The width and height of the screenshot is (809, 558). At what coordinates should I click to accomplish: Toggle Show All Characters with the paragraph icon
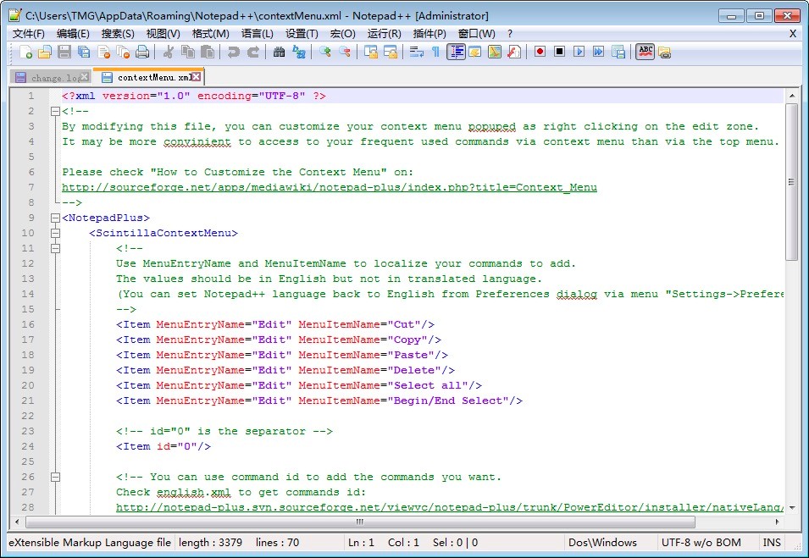click(437, 52)
